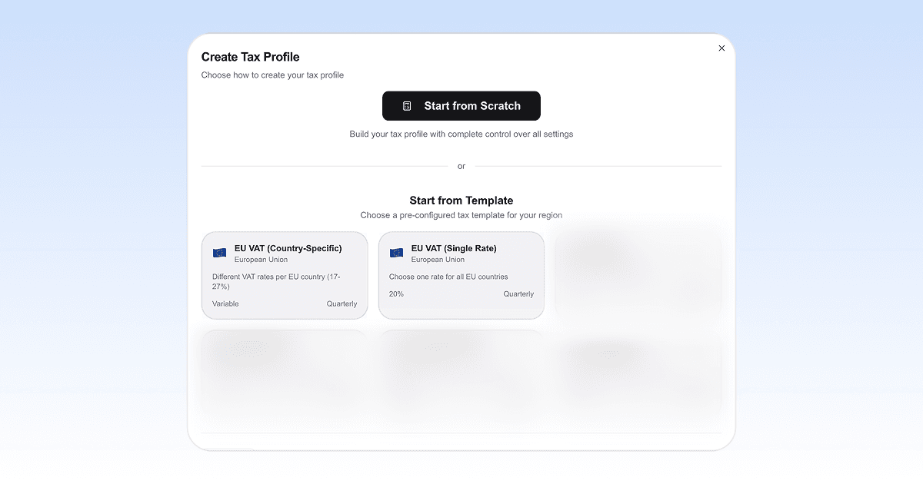Click the blurred template card on the right
923x484 pixels.
638,275
